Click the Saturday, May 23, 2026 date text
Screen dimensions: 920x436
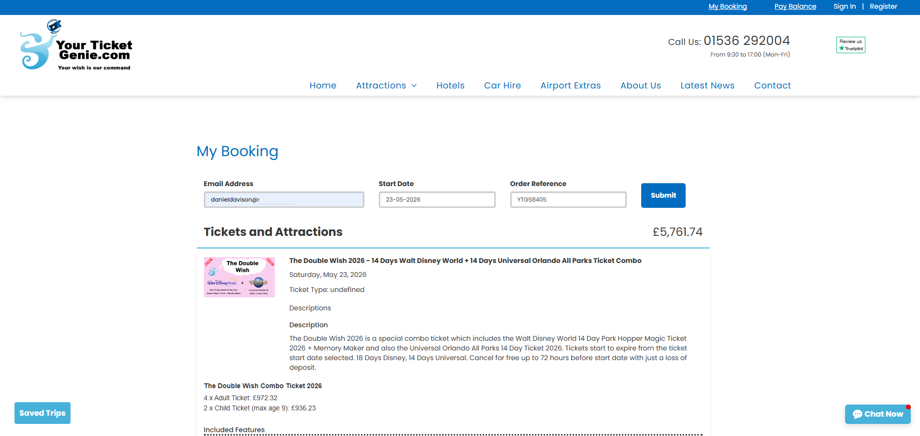(x=328, y=275)
